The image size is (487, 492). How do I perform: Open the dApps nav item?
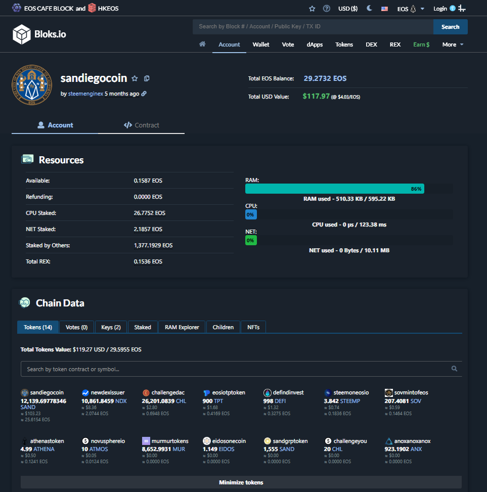coord(315,44)
